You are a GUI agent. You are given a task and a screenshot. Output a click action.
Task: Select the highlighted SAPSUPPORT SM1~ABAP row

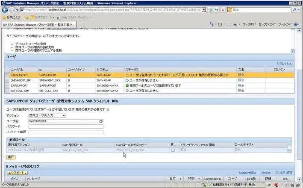tap(149, 75)
